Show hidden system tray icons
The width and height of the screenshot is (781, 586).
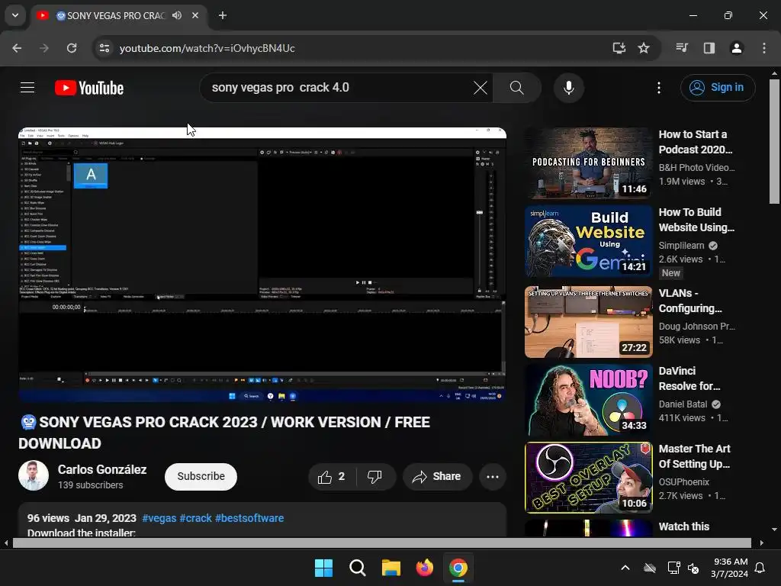pos(625,568)
